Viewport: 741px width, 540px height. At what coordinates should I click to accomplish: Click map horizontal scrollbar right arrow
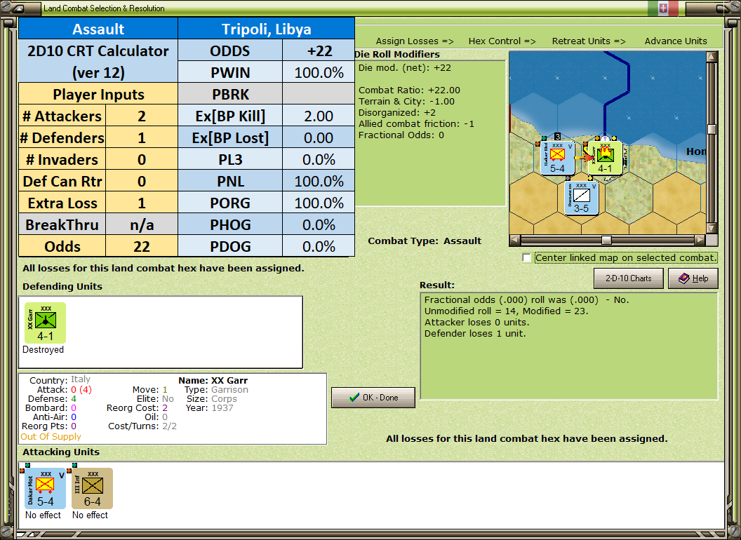[700, 240]
